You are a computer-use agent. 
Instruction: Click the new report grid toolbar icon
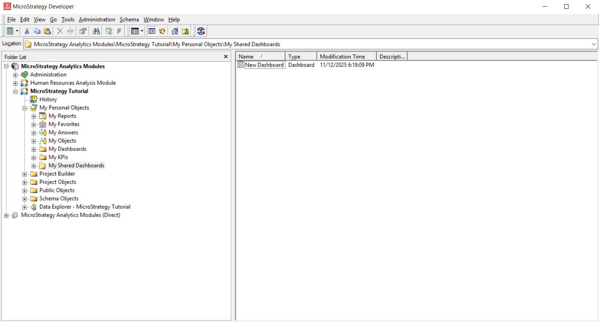click(10, 31)
